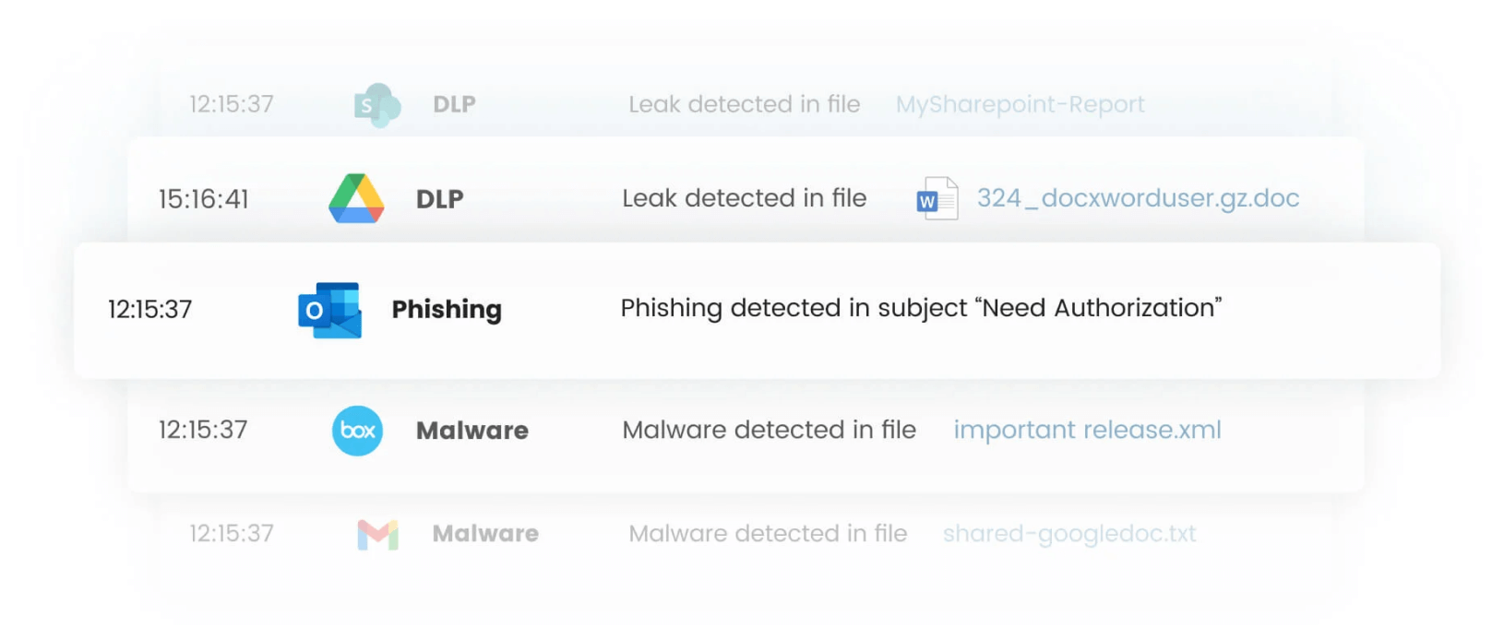Image resolution: width=1492 pixels, height=639 pixels.
Task: Click the Malware label next to Gmail
Action: click(485, 533)
